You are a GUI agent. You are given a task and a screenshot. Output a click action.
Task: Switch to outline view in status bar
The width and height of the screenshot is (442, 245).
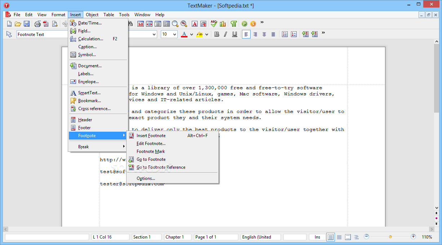(357, 237)
